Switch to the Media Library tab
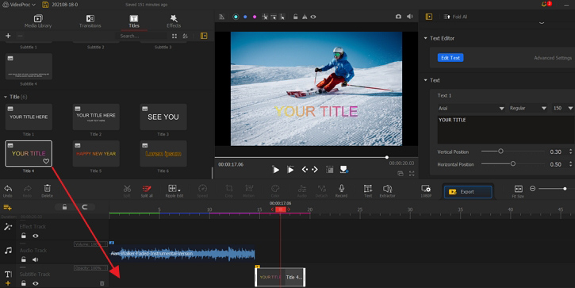575x288 pixels. click(38, 21)
